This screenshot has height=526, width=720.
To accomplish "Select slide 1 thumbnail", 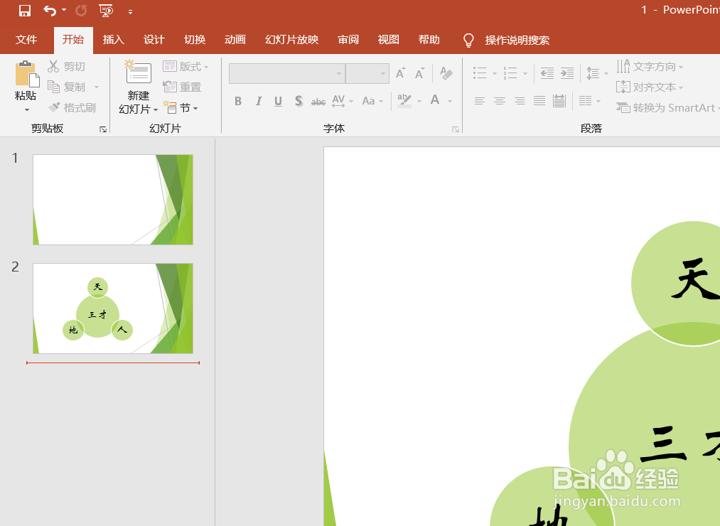I will tap(113, 199).
